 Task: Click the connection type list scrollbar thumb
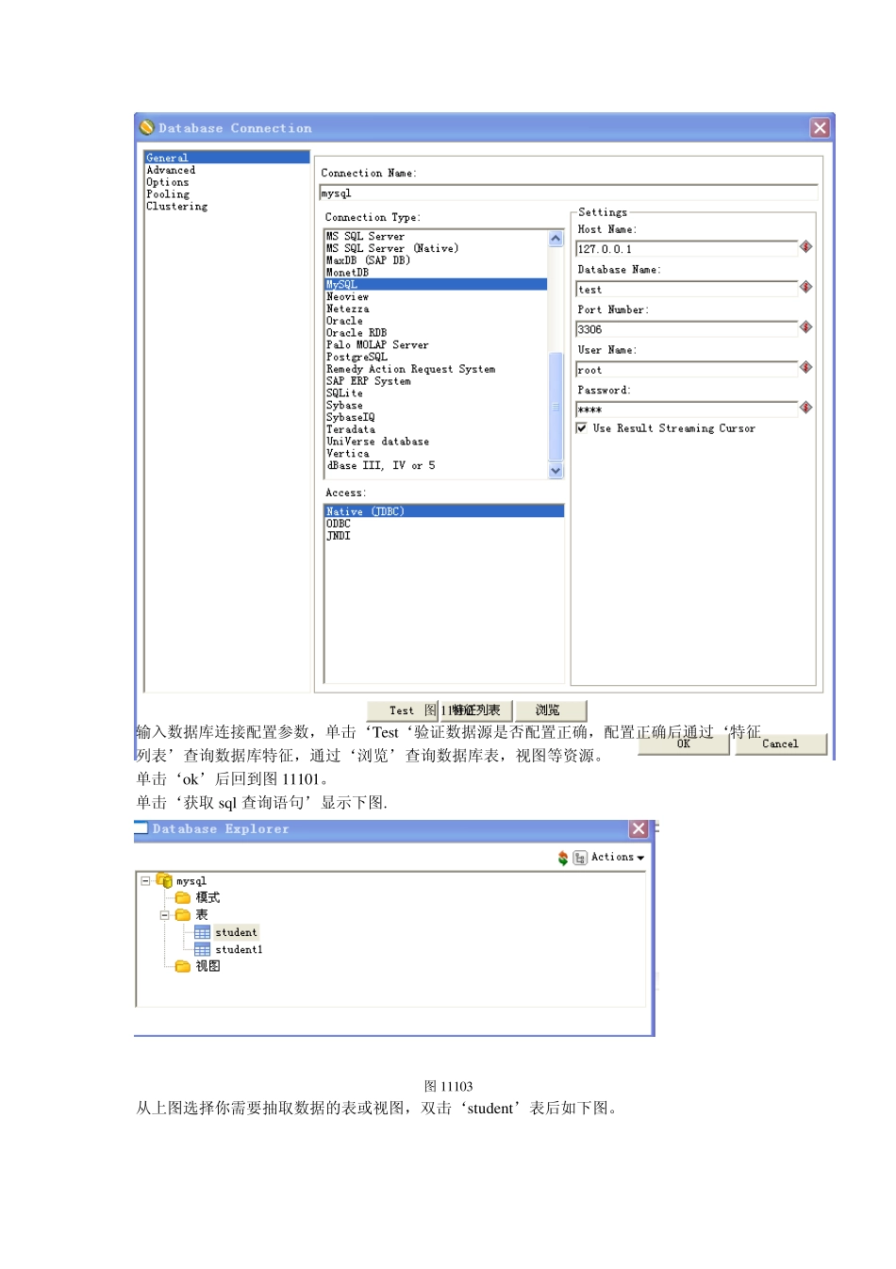click(x=556, y=408)
